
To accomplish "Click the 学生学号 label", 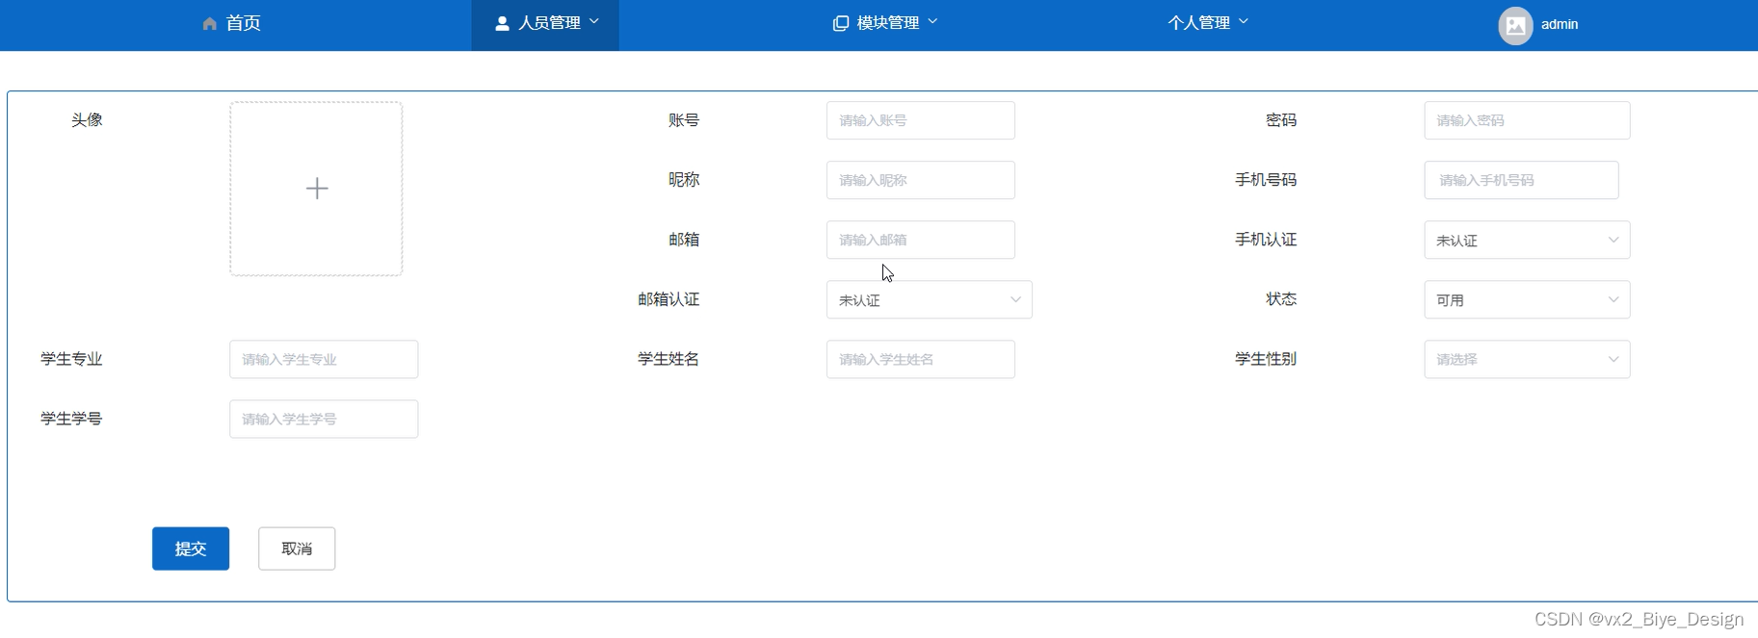I will click(71, 419).
